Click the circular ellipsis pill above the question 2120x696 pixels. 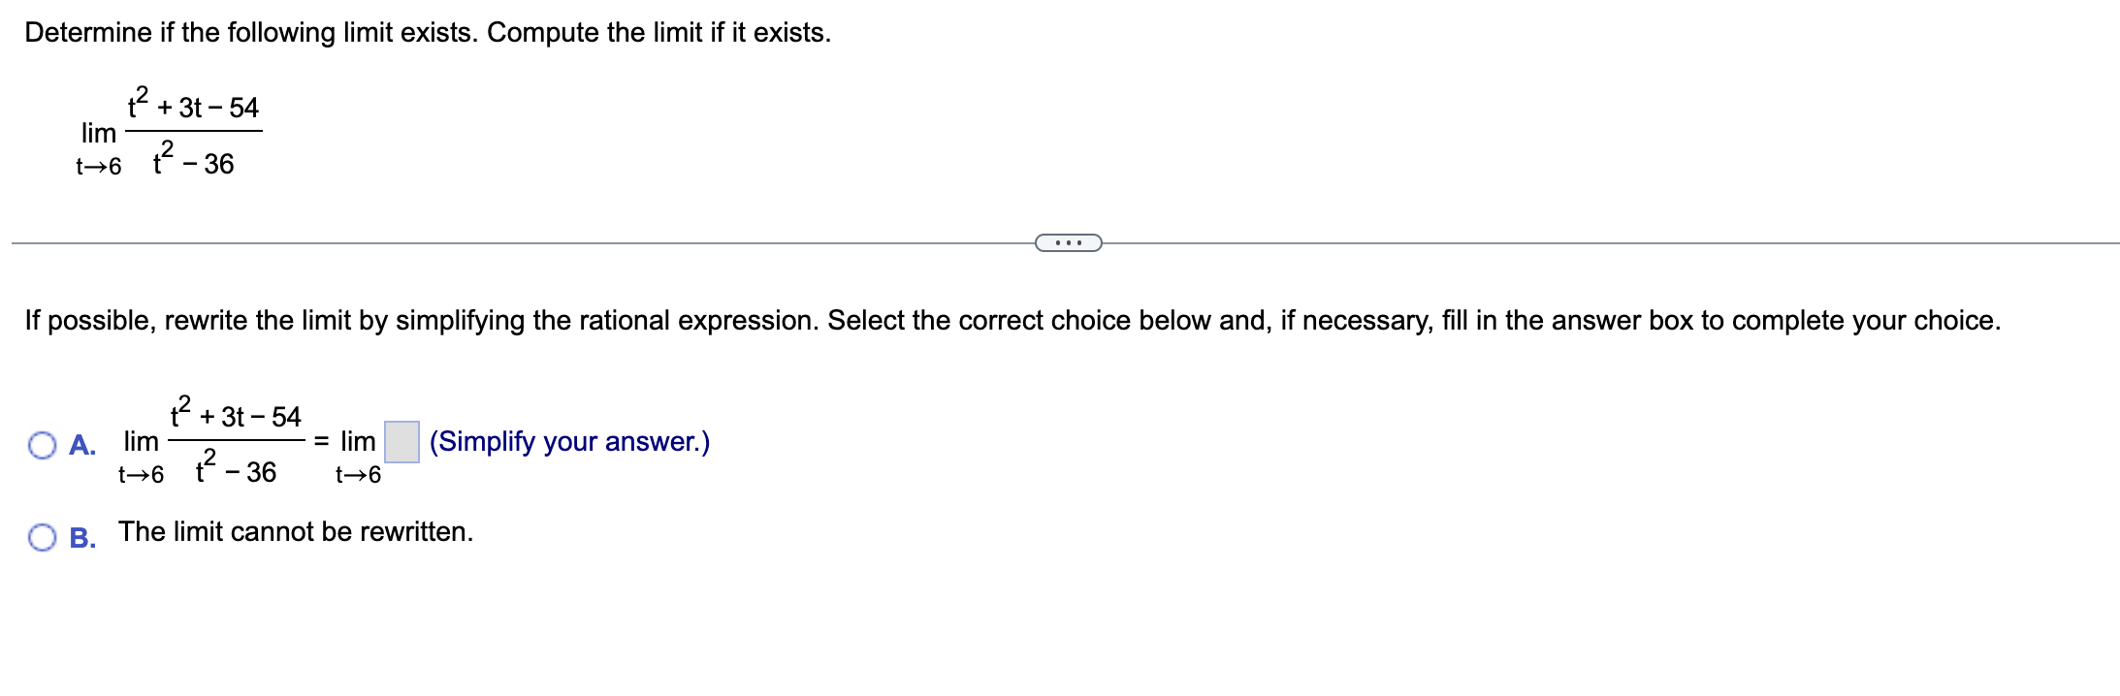1070,242
